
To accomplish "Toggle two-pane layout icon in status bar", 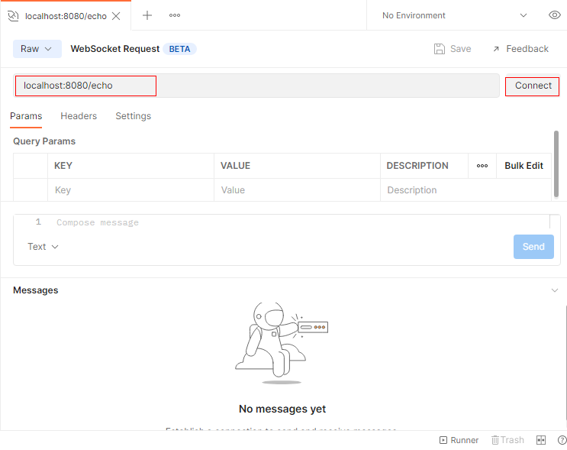I will pos(541,440).
